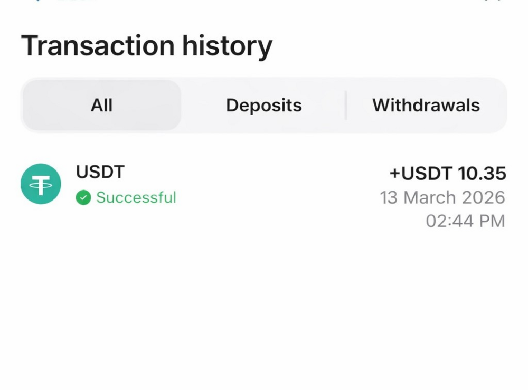528x390 pixels.
Task: Click the word 'history' in the page title
Action: pyautogui.click(x=227, y=45)
